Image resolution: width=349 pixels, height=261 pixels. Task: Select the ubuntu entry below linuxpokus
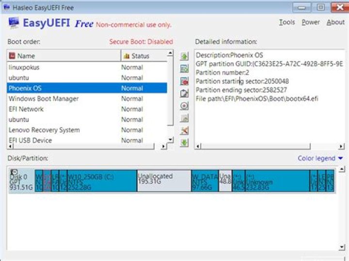pyautogui.click(x=87, y=78)
